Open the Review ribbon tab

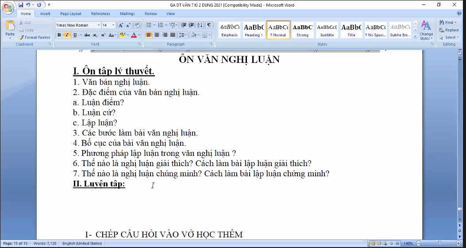coord(150,14)
